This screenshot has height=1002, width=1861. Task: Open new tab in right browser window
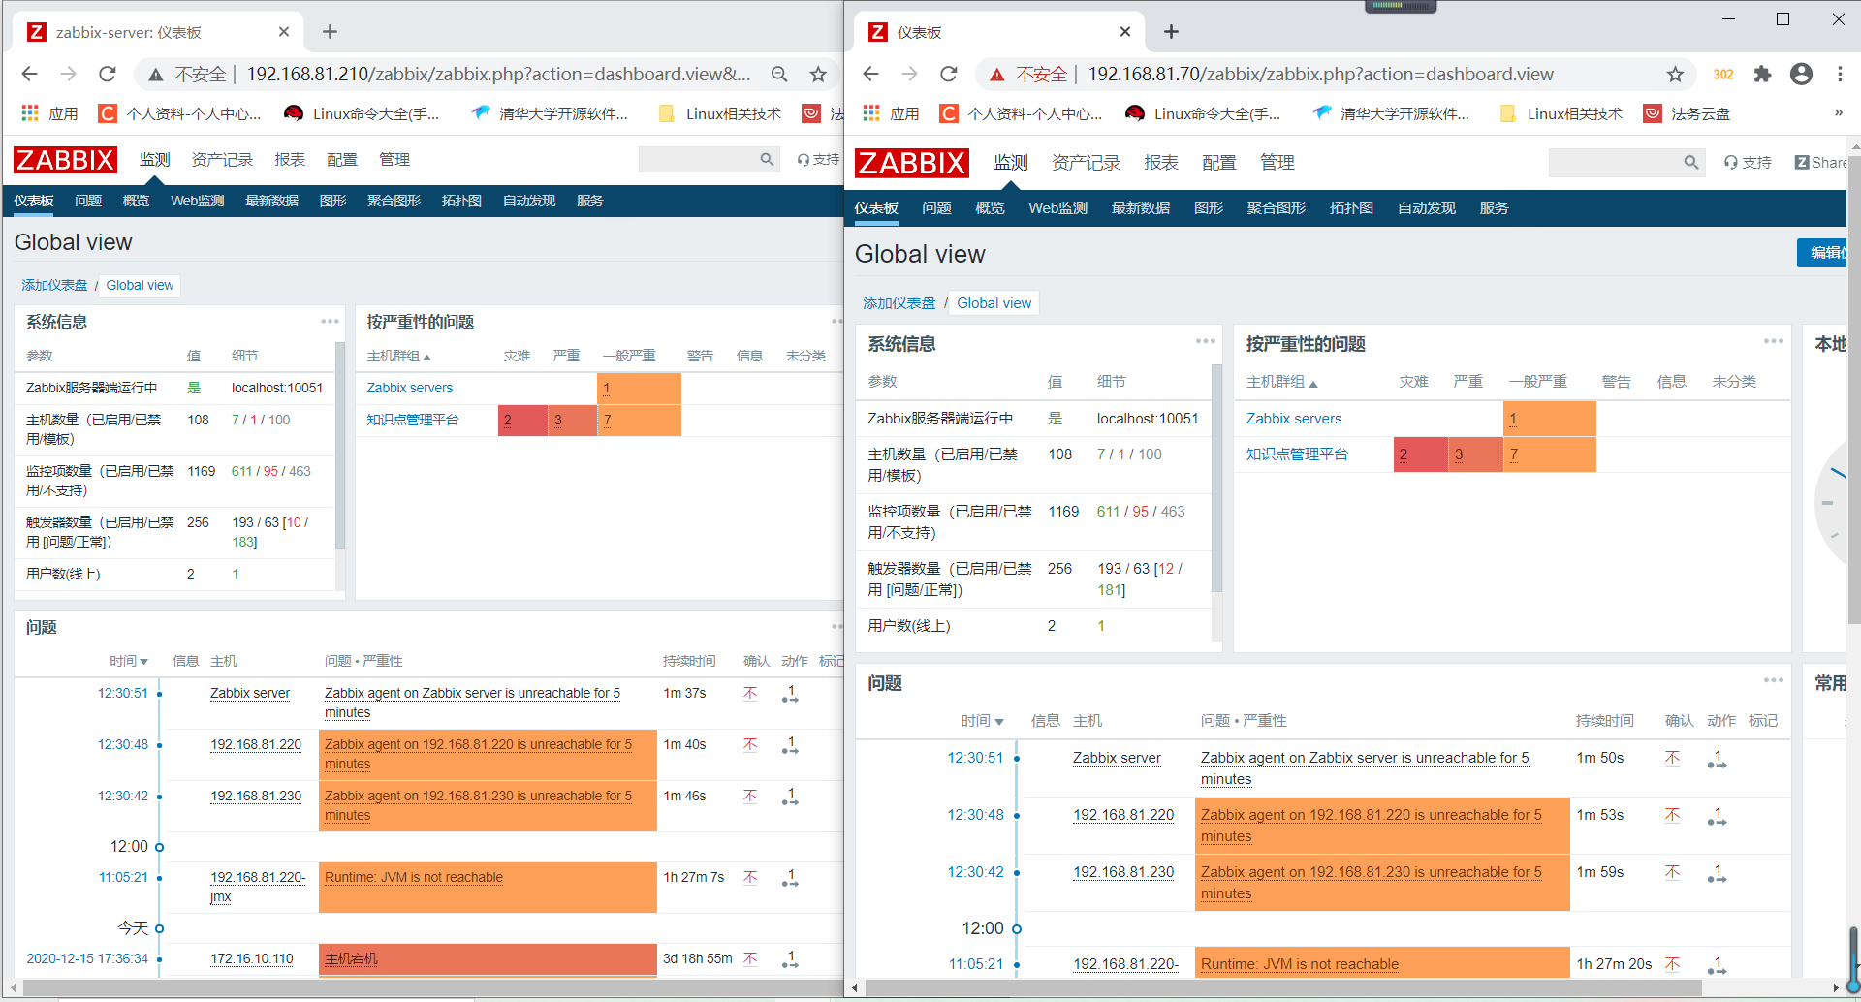[1171, 32]
